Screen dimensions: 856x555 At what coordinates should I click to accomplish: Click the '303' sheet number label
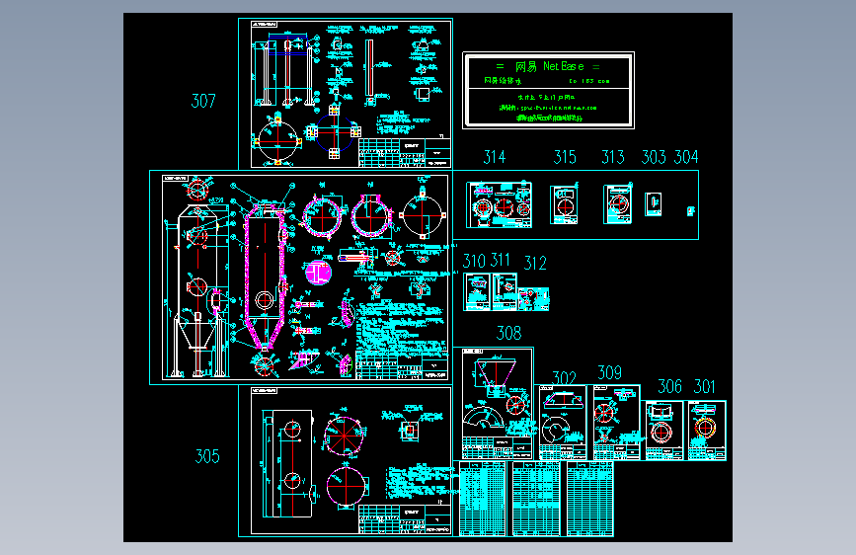(654, 157)
